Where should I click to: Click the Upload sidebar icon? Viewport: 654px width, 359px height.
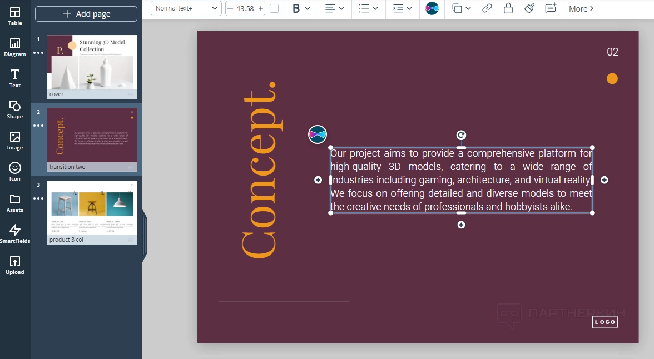tap(15, 265)
